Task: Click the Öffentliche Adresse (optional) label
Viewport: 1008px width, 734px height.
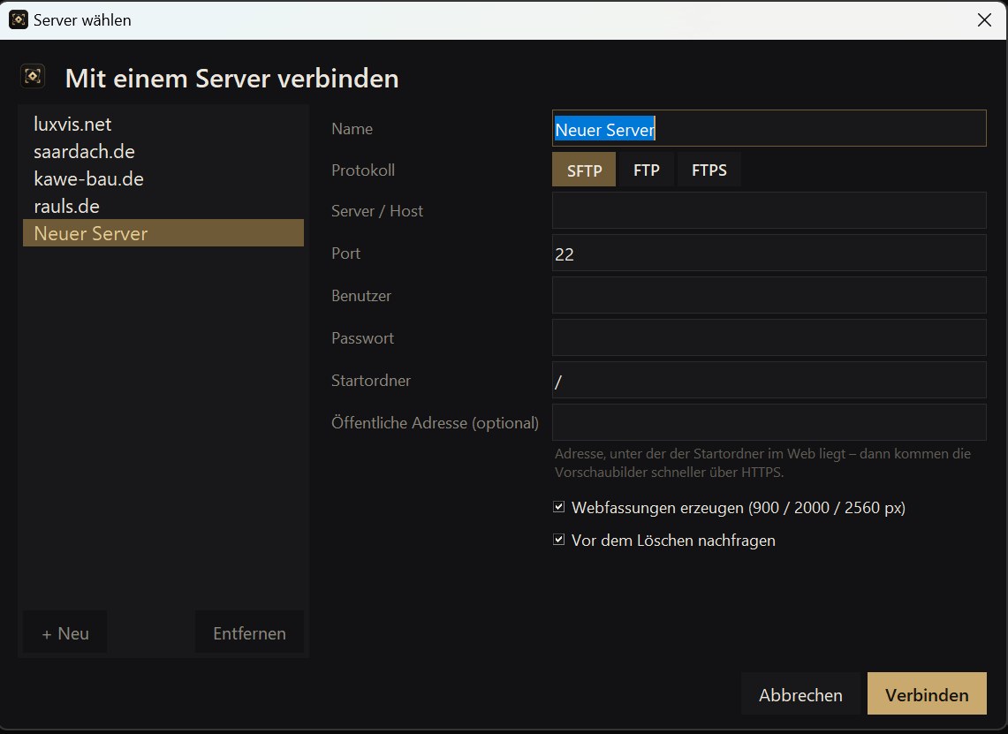Action: click(435, 423)
